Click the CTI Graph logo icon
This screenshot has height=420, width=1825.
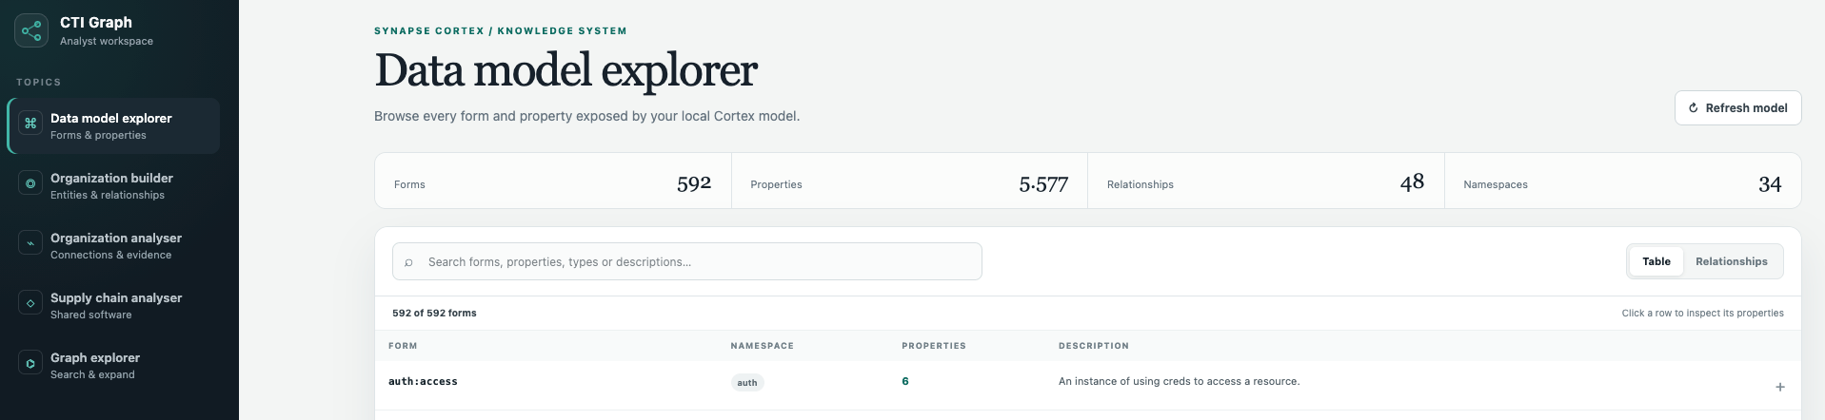31,30
